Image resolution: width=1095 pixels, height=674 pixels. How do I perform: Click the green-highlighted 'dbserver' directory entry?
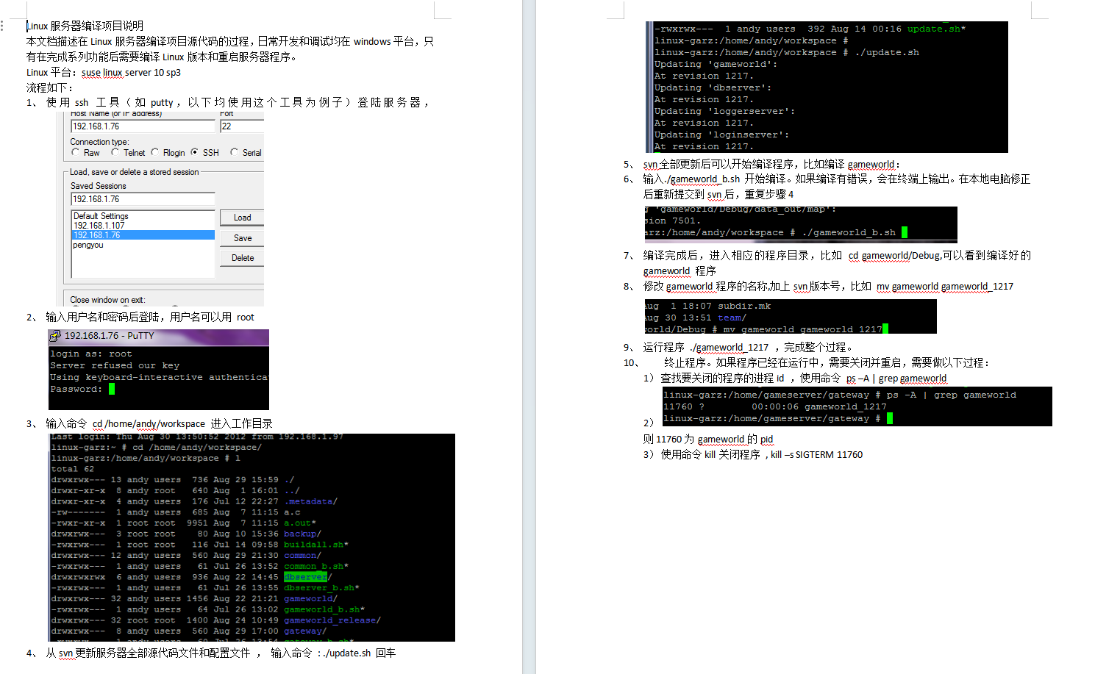tap(305, 577)
